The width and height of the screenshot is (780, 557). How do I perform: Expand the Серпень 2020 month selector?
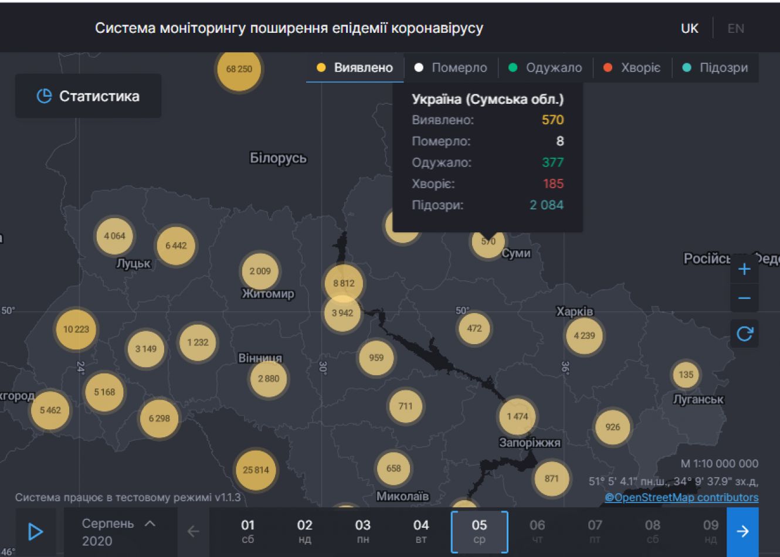[x=119, y=531]
